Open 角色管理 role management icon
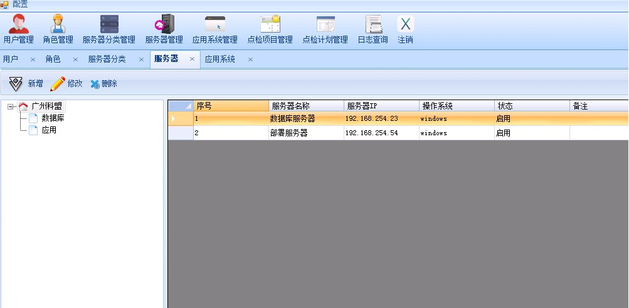 (58, 24)
